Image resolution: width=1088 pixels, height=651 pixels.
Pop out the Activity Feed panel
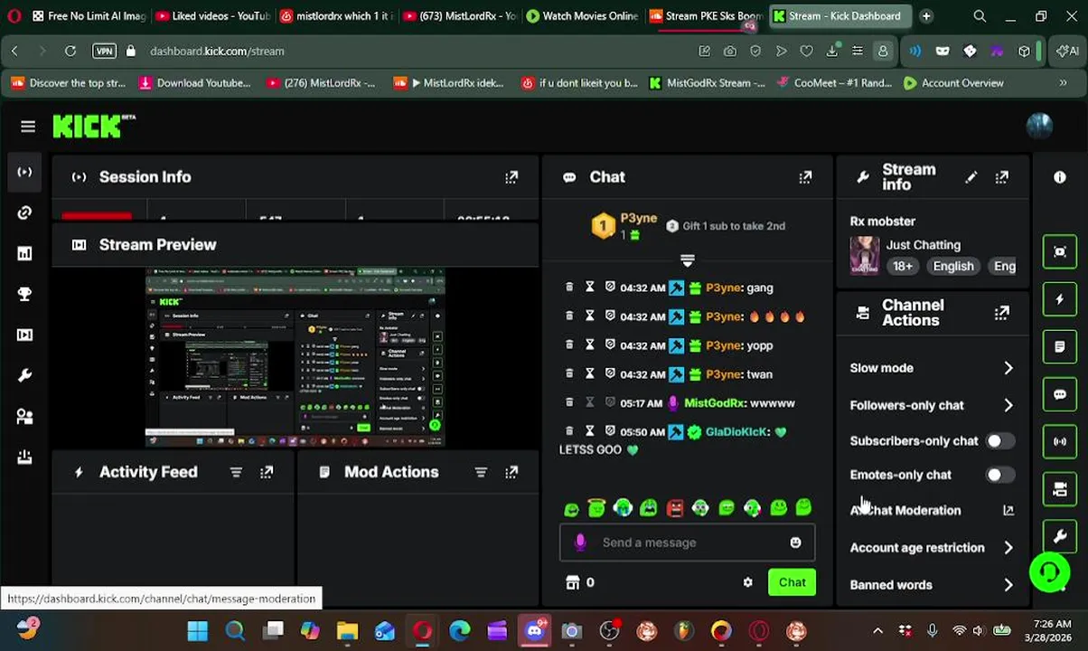point(267,472)
